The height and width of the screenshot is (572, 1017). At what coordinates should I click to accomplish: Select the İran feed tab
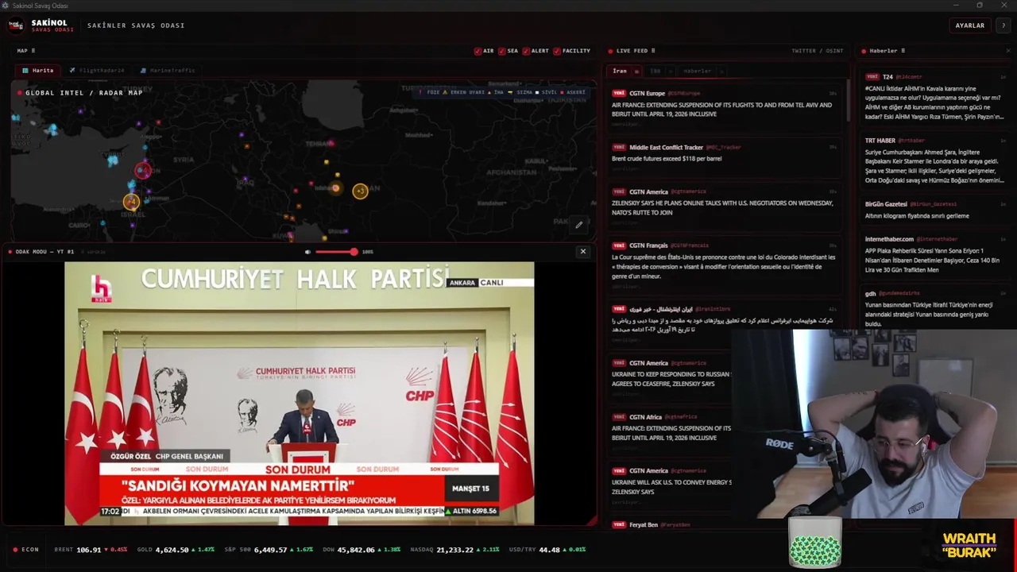point(620,71)
